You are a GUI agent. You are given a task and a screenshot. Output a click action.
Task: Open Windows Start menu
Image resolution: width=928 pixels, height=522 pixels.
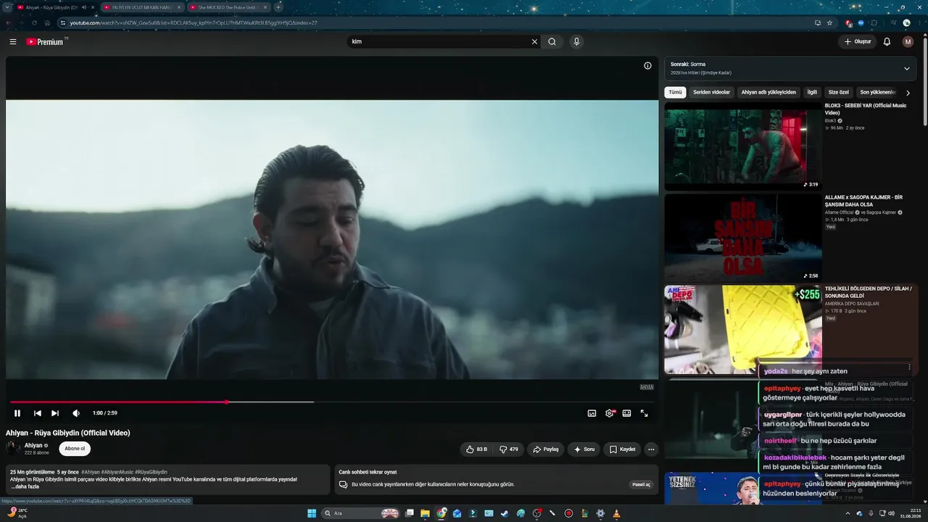312,513
